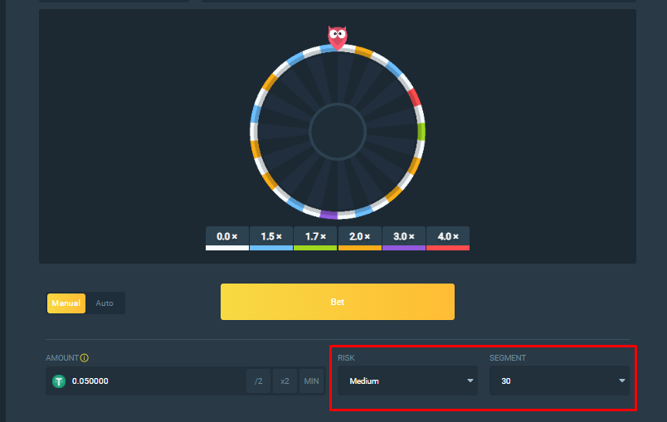Viewport: 667px width, 422px height.
Task: Switch to Auto betting mode
Action: tap(105, 303)
